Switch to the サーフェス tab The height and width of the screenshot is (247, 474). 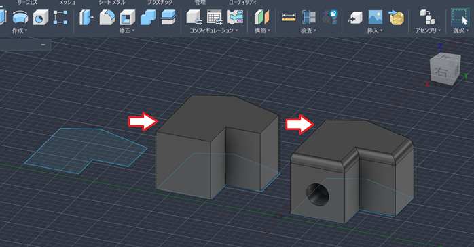point(28,3)
